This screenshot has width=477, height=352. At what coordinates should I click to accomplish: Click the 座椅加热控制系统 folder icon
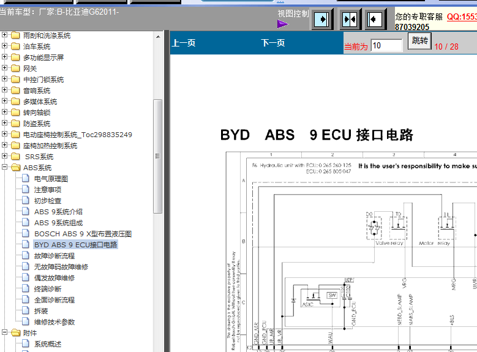coord(15,146)
